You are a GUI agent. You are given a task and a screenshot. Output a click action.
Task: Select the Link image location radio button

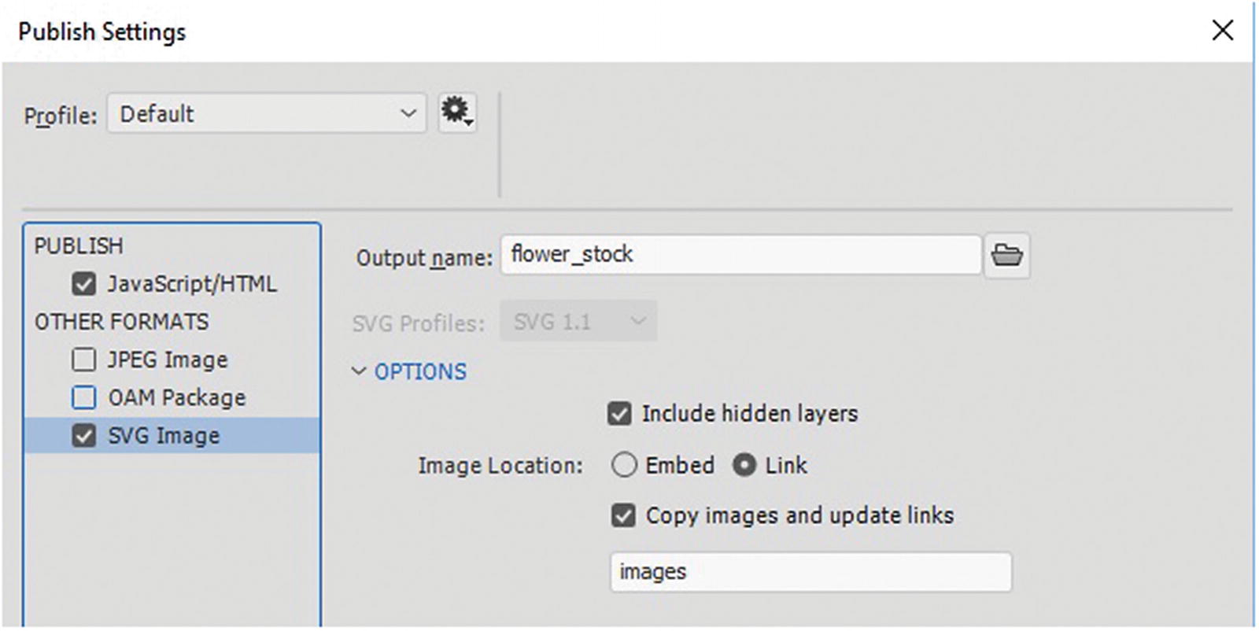744,465
